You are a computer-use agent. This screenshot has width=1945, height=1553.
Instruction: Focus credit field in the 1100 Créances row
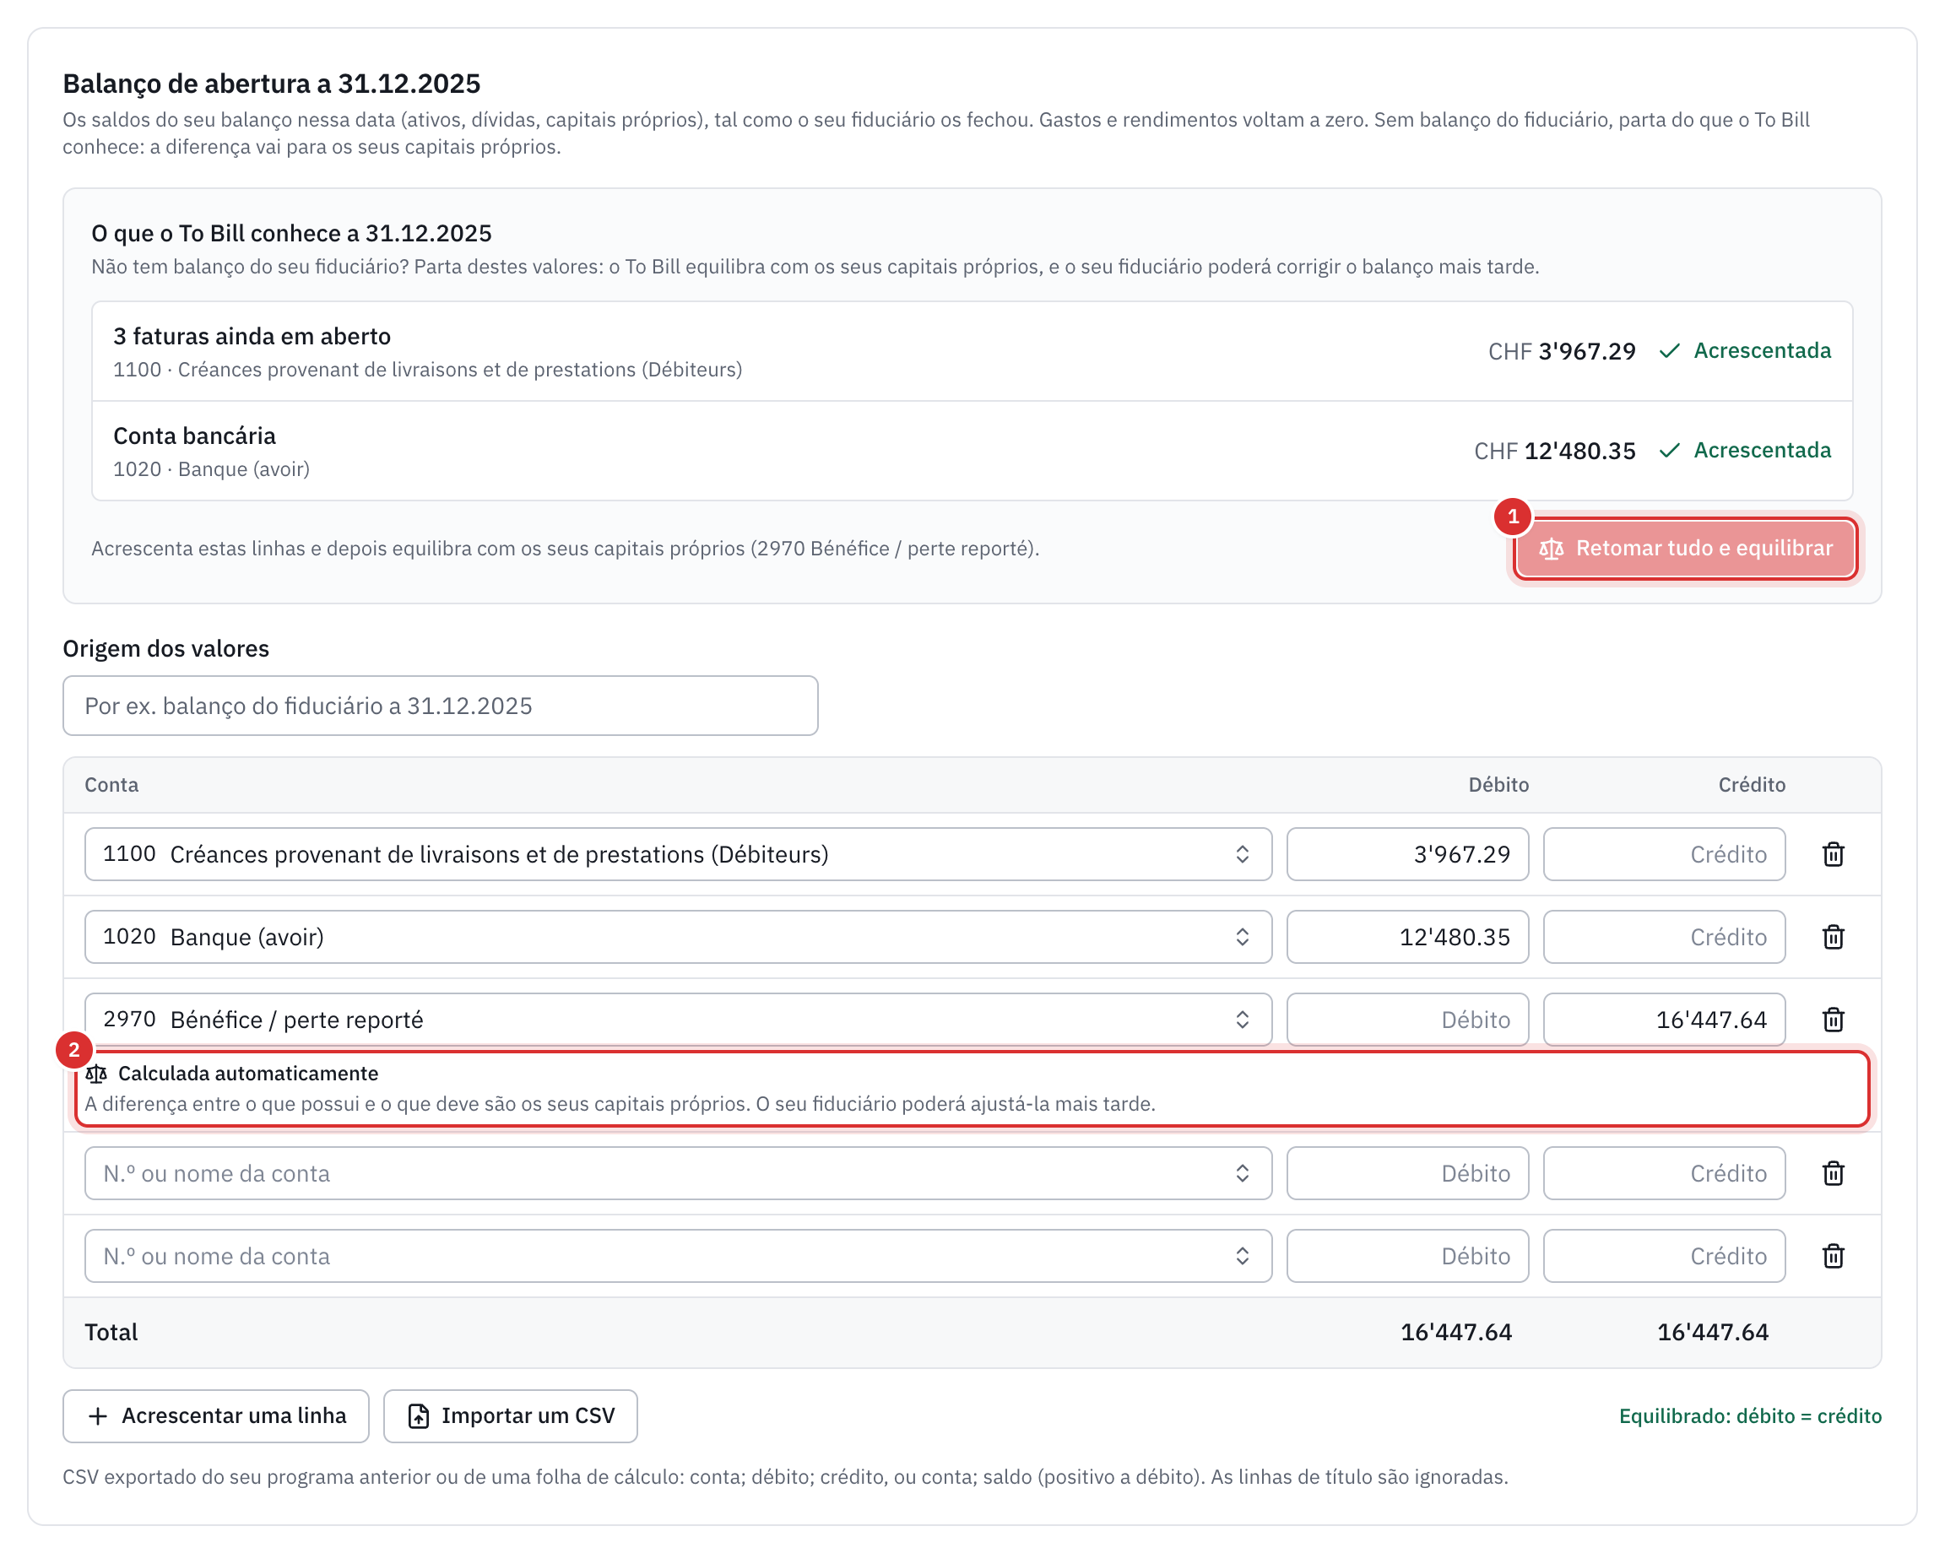[1665, 854]
